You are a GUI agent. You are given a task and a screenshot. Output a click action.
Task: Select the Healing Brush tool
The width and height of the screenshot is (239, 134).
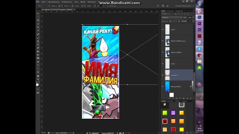38,34
